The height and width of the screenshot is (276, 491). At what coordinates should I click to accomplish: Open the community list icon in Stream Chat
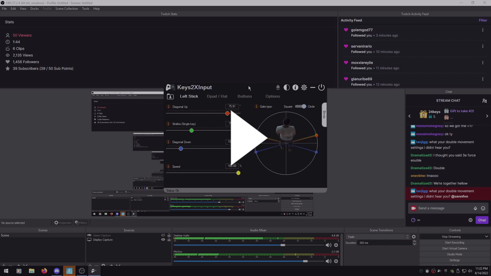pyautogui.click(x=485, y=100)
